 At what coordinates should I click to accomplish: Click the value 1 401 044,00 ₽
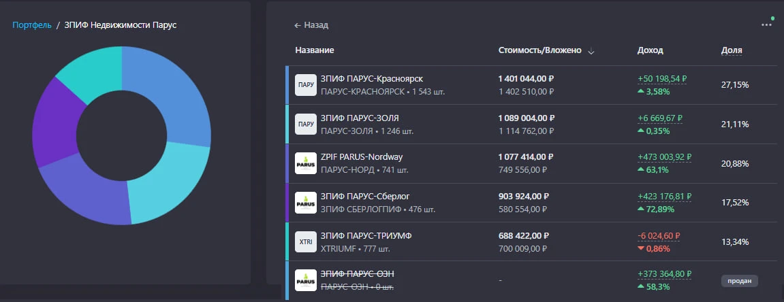point(527,79)
